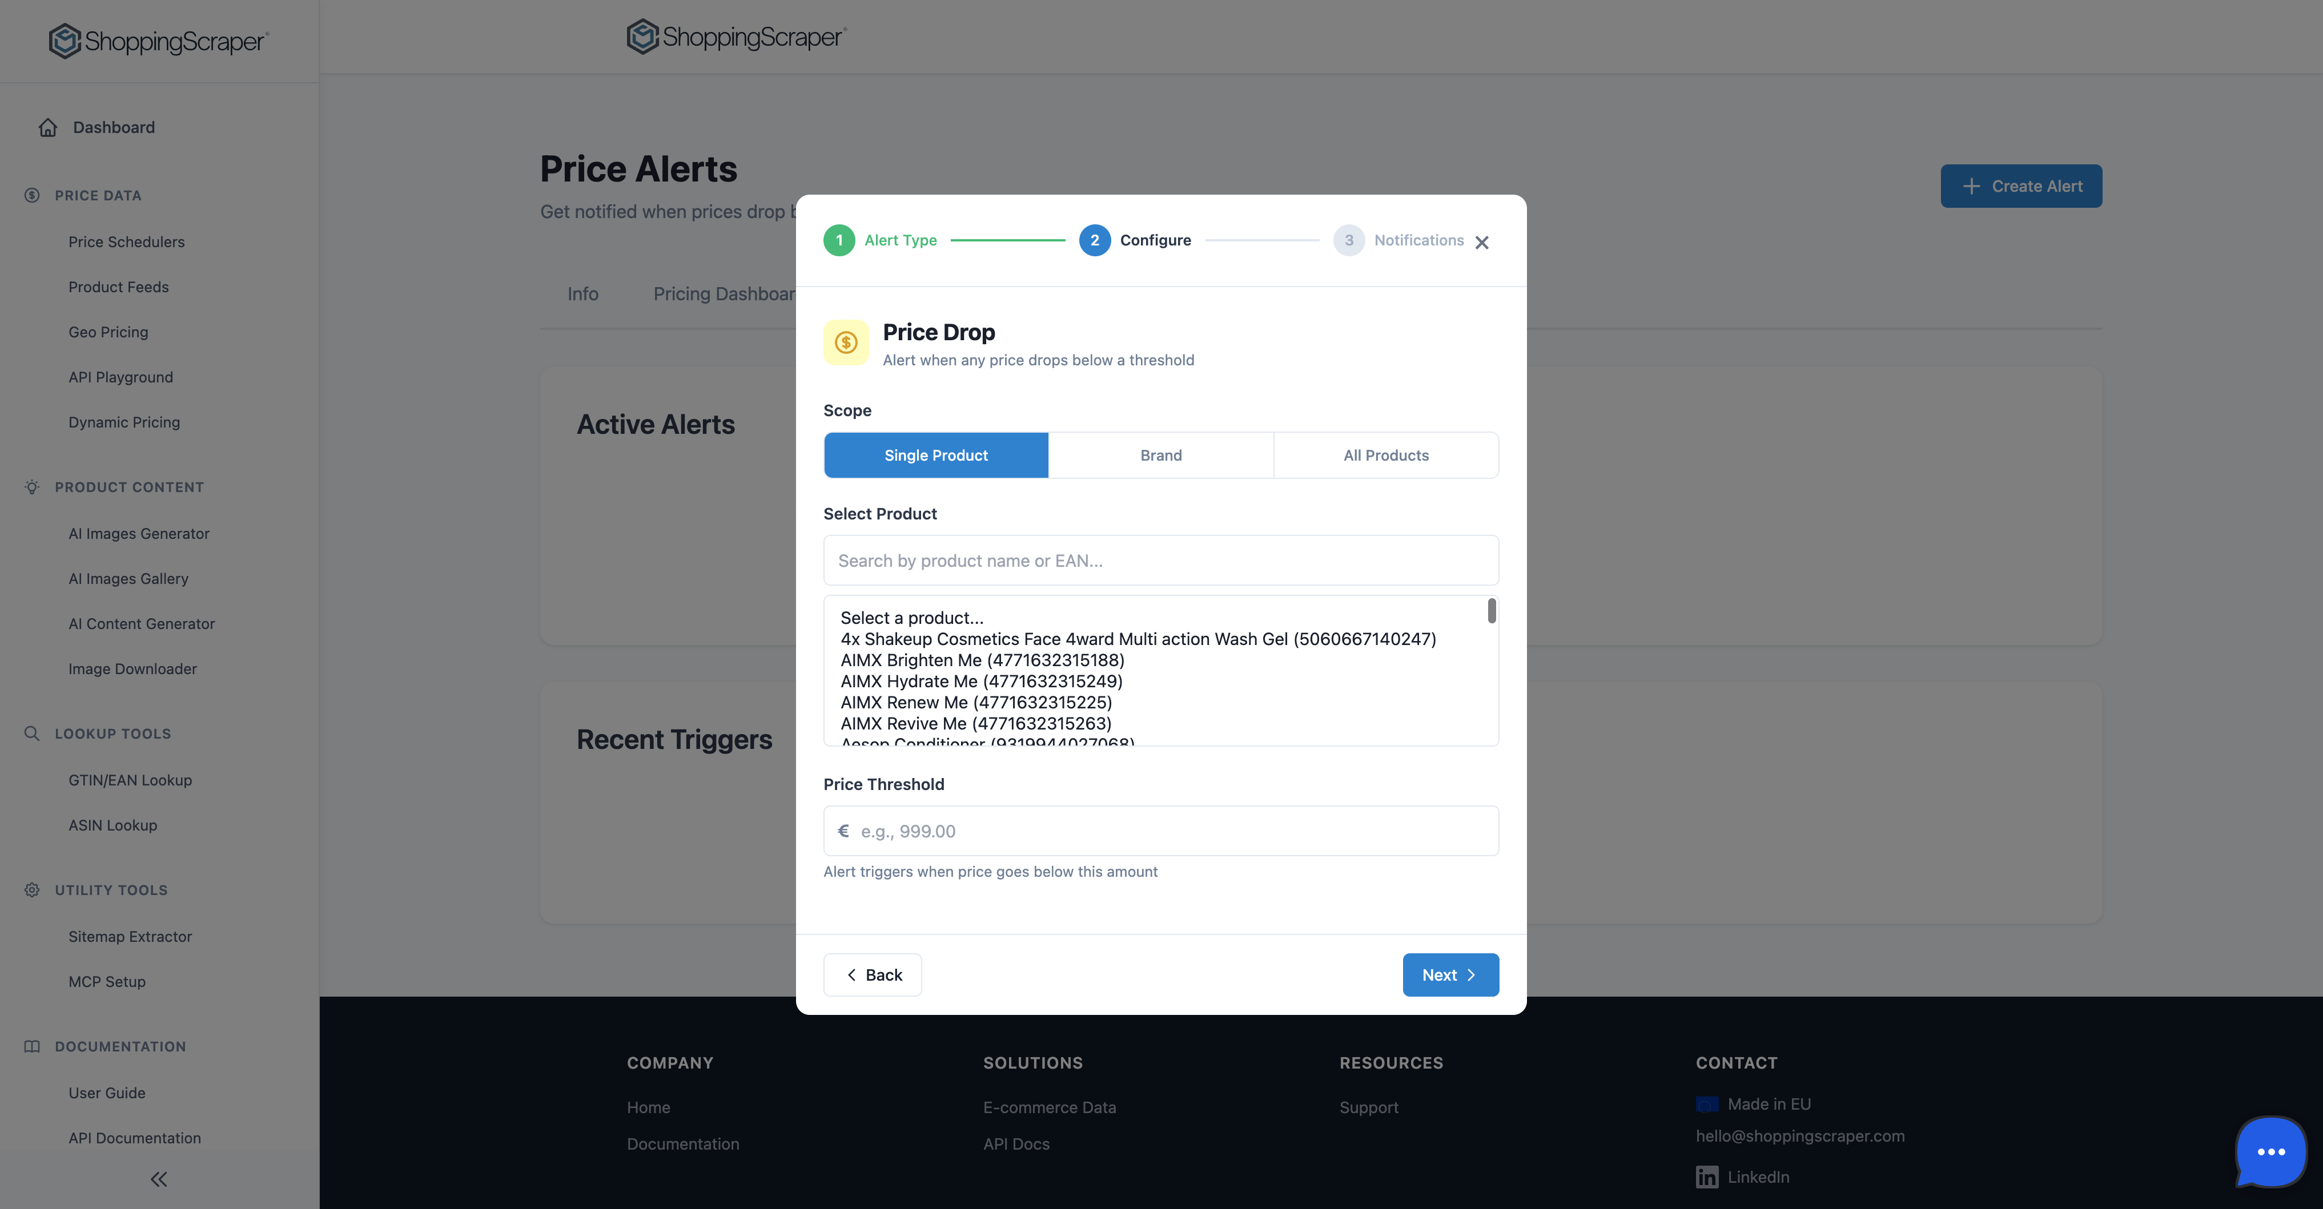
Task: Click the Price Drop dollar badge icon
Action: coord(845,342)
